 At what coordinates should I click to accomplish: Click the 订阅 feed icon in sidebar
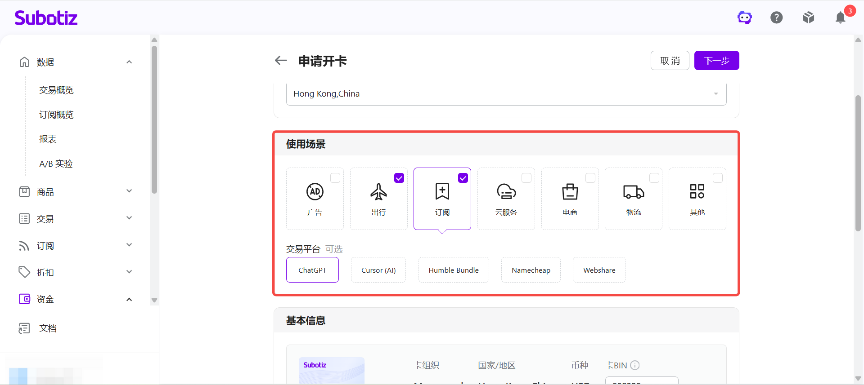pyautogui.click(x=24, y=246)
